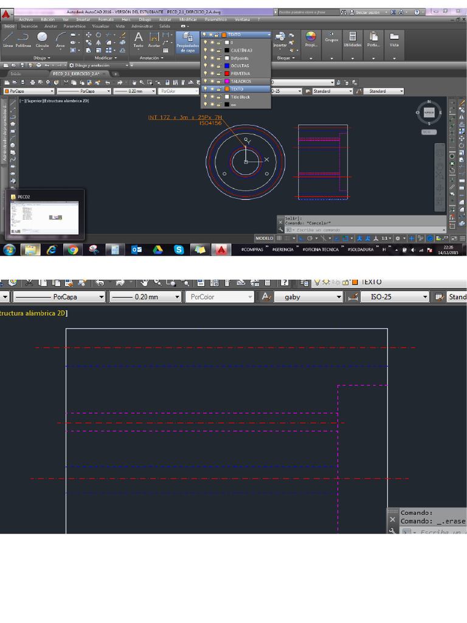
Task: Click the MODELO status bar button
Action: (264, 238)
